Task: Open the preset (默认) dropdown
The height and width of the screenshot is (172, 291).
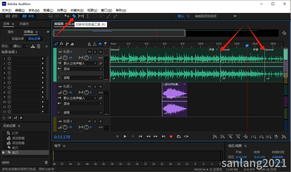Action: (20, 46)
